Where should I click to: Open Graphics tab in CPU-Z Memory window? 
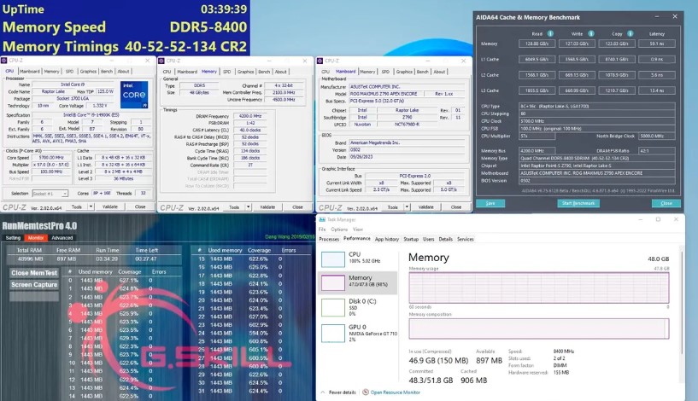[245, 72]
